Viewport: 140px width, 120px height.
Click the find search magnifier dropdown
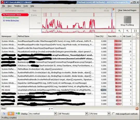tap(51, 109)
